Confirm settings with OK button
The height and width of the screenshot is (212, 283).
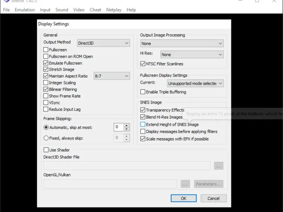184,198
